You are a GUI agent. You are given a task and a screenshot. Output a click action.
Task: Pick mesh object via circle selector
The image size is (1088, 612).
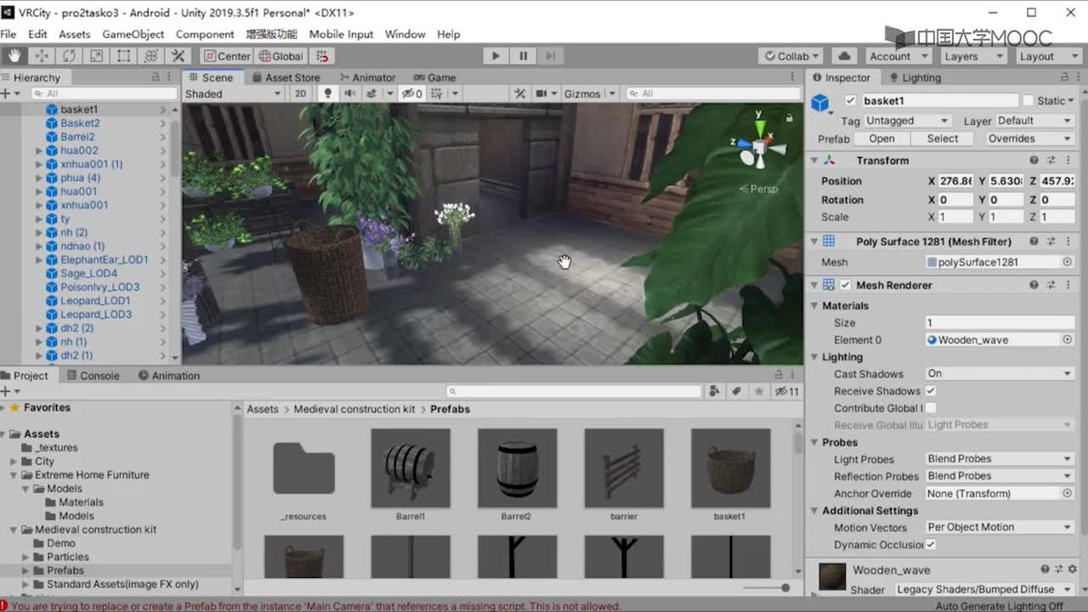click(x=1068, y=262)
